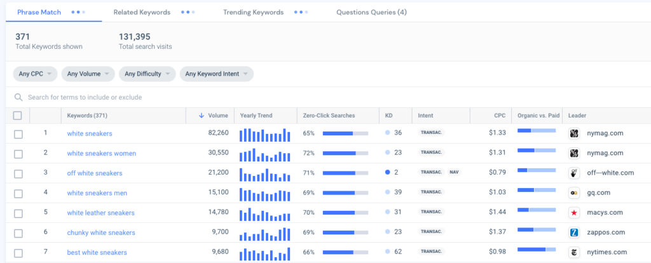The width and height of the screenshot is (651, 263).
Task: Check the box for white sneakers row
Action: 18,133
